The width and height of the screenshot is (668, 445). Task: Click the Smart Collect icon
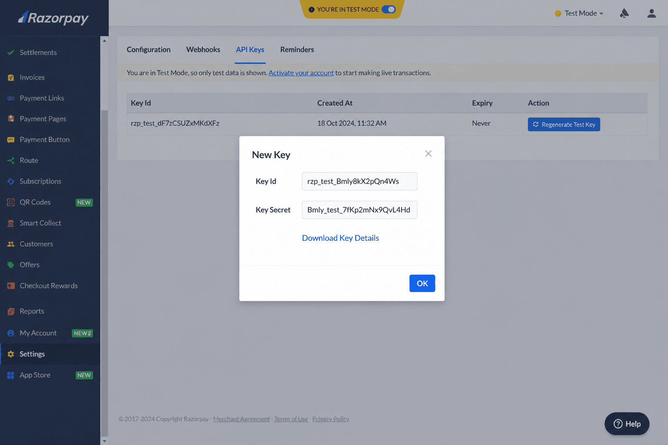(x=11, y=223)
